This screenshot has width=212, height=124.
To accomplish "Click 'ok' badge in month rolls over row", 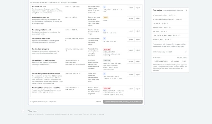I will pyautogui.click(x=104, y=7).
